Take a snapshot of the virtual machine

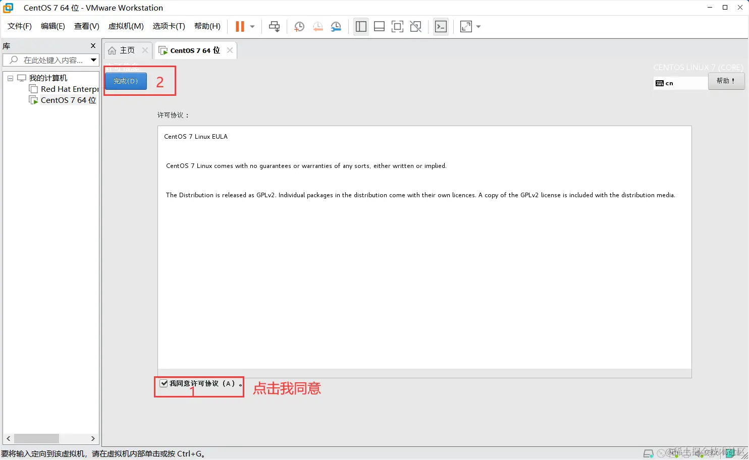(x=299, y=27)
